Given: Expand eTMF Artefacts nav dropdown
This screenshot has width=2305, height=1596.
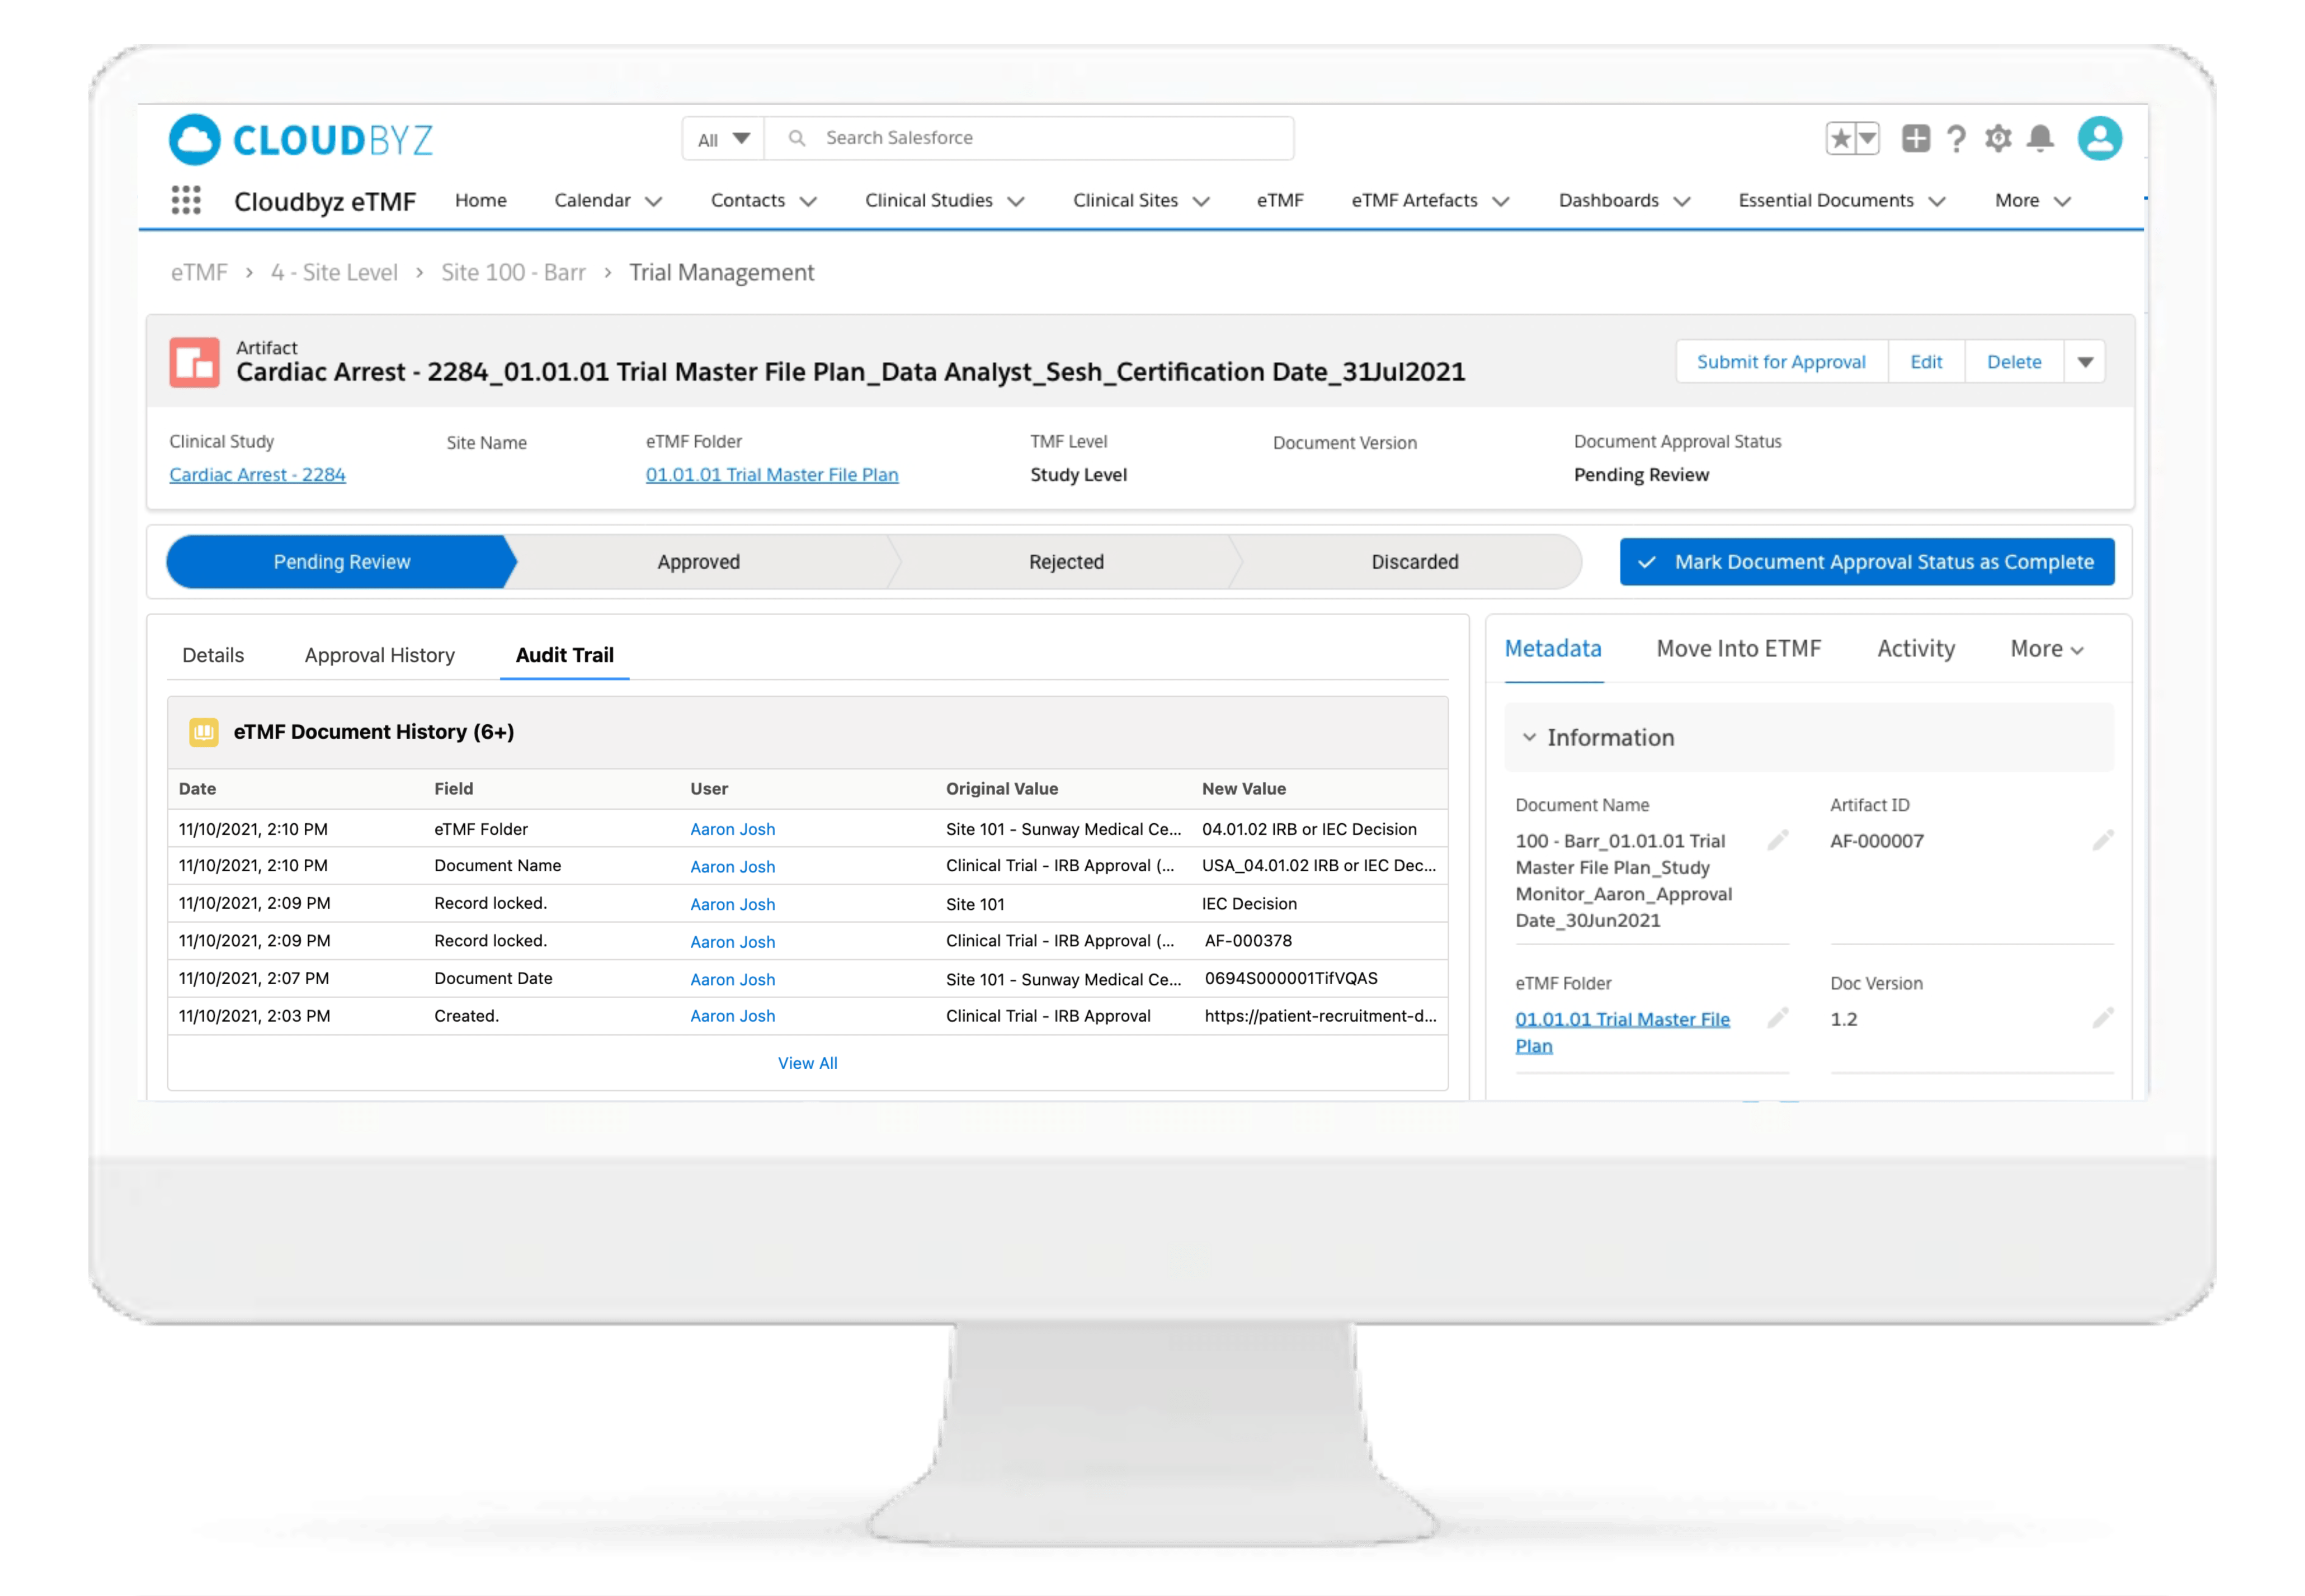Looking at the screenshot, I should click(x=1500, y=201).
